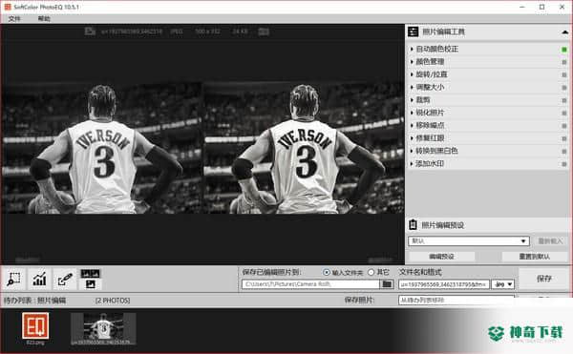Click the photo editing presets clipboard icon

coord(413,224)
